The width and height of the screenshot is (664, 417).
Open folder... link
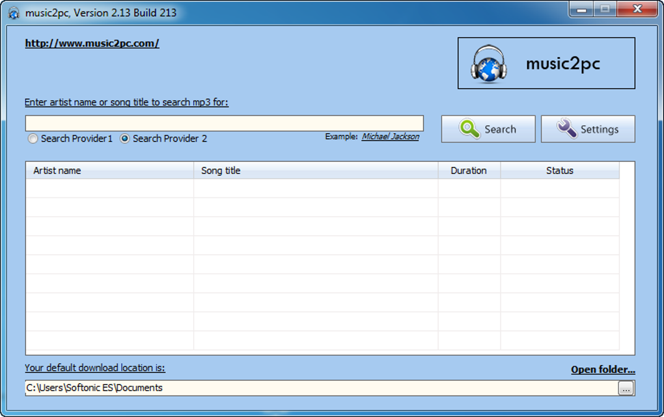[603, 369]
